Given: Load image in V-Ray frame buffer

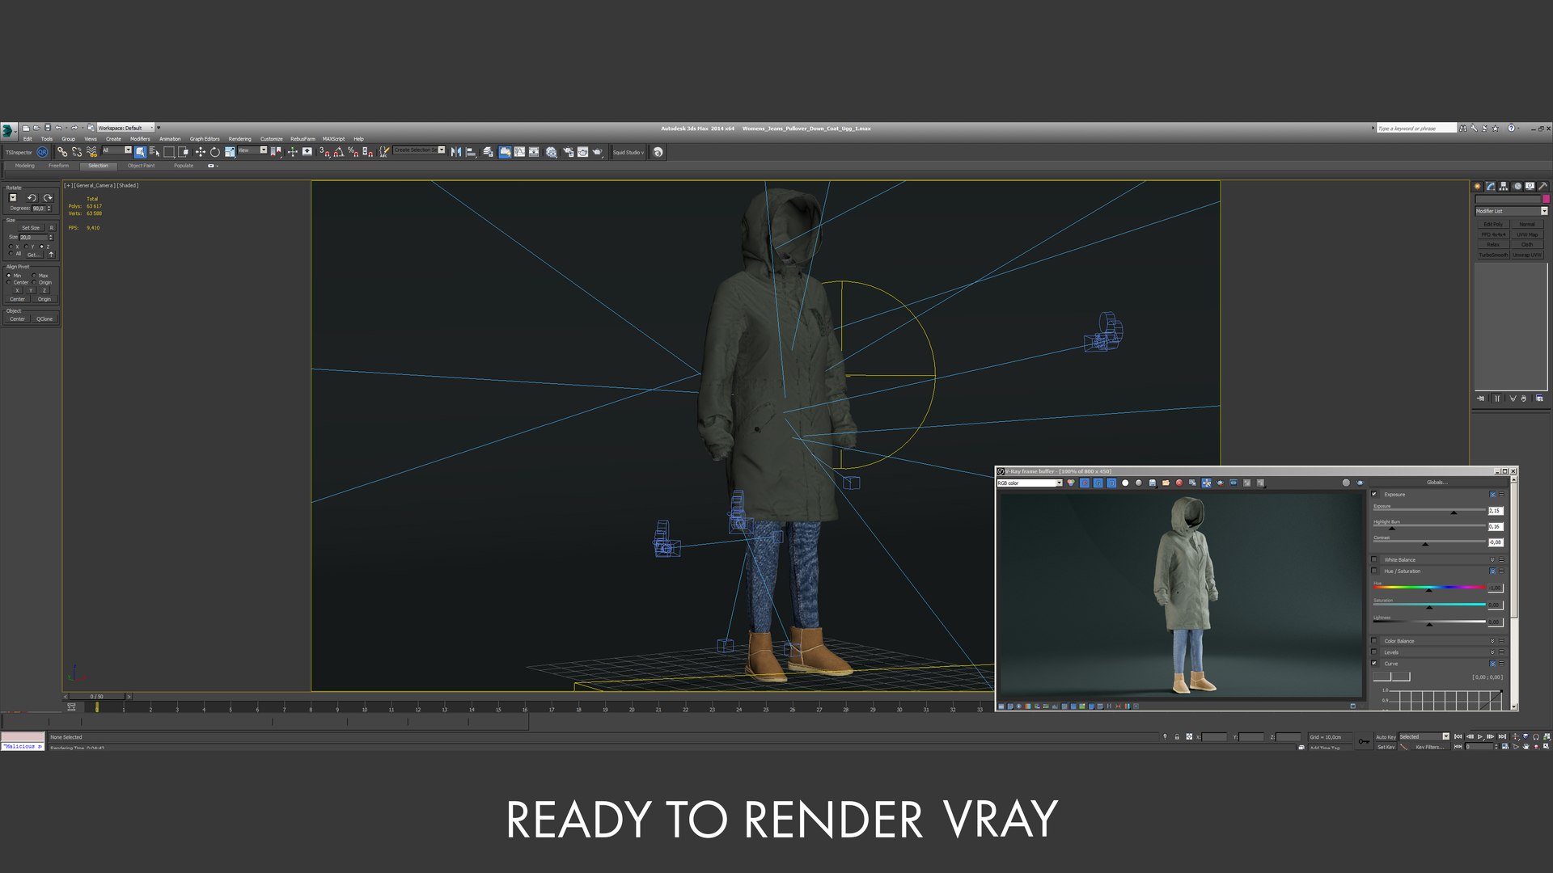Looking at the screenshot, I should (1166, 483).
